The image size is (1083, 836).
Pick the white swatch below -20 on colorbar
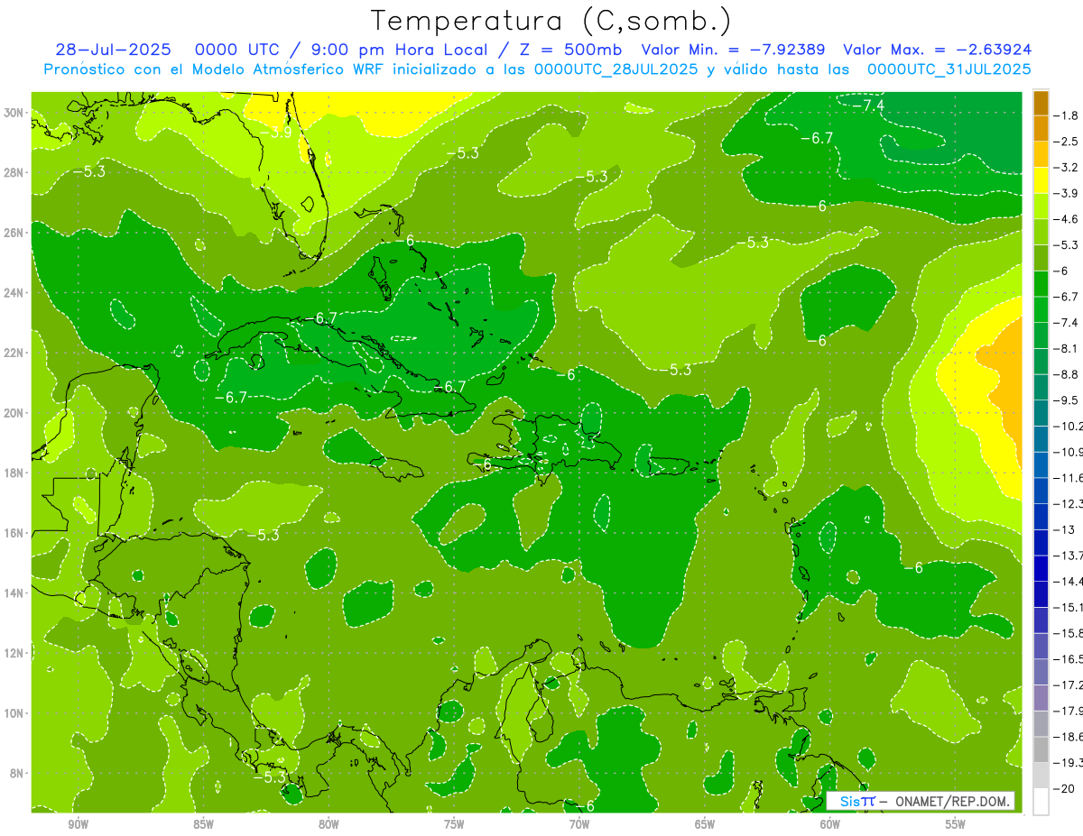point(1041,801)
